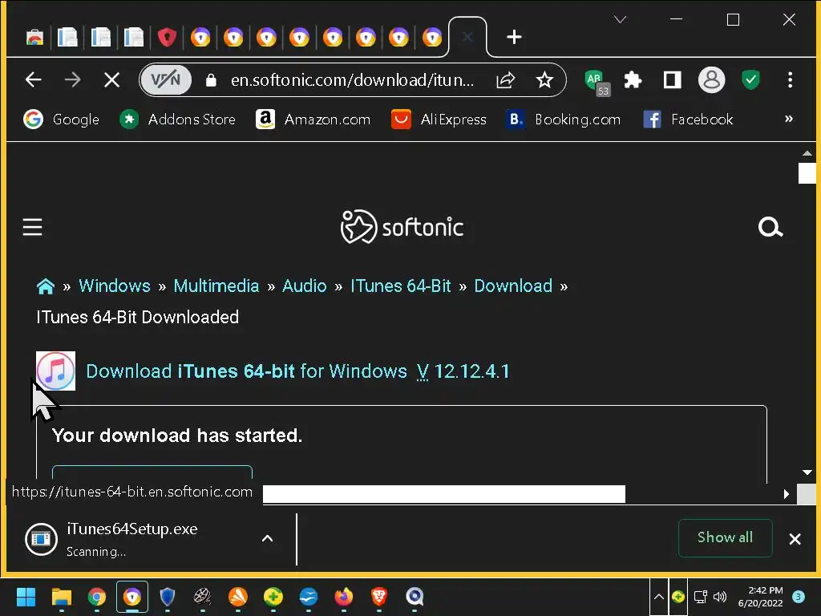Screen dimensions: 821x616
Task: Open the browser three-dot menu
Action: [x=790, y=80]
